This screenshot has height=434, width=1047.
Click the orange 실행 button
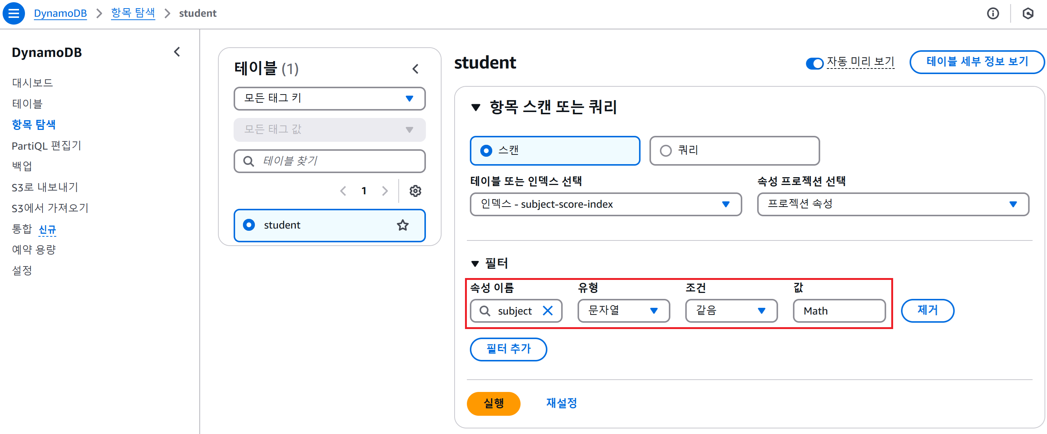pos(493,403)
